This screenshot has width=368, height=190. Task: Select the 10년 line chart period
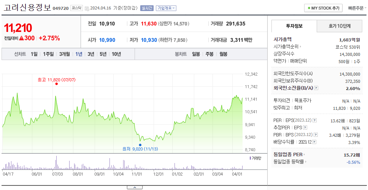tap(116, 54)
